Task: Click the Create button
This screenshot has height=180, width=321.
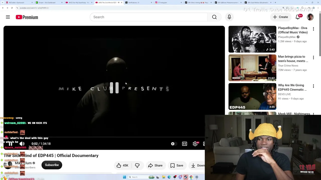Action: tap(281, 17)
